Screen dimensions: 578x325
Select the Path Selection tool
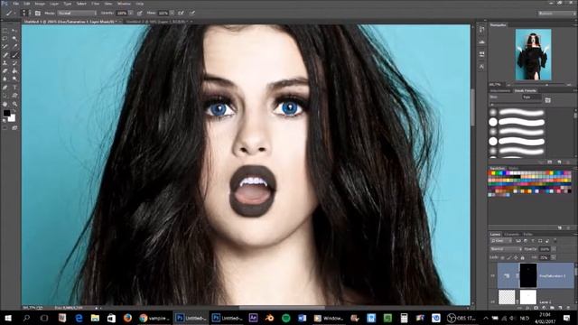tap(5, 96)
